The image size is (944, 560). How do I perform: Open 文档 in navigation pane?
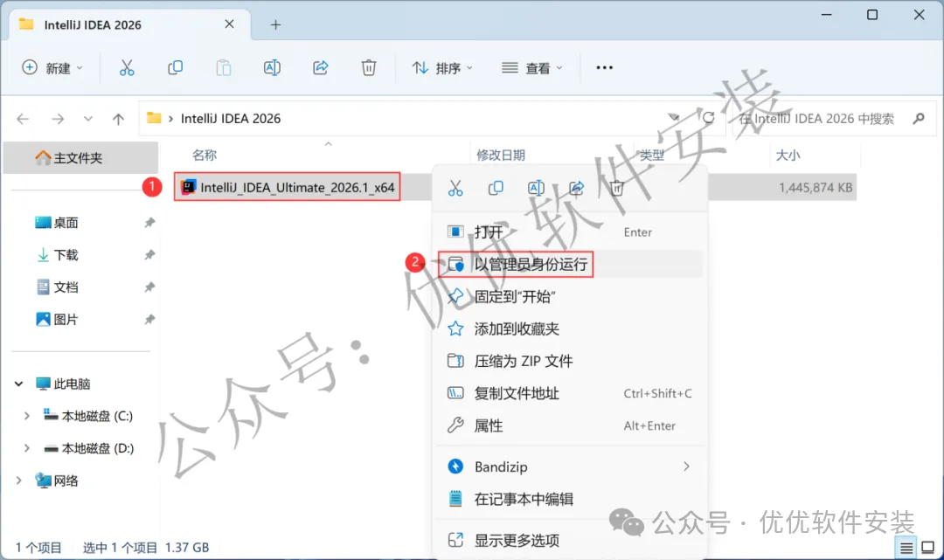click(x=66, y=287)
